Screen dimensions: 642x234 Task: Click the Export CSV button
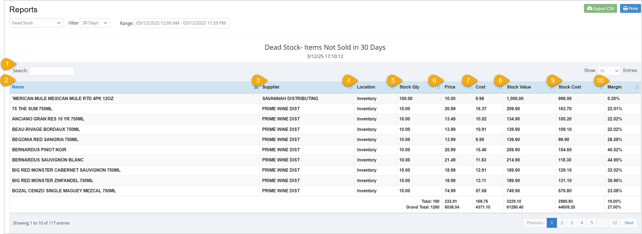pos(600,9)
